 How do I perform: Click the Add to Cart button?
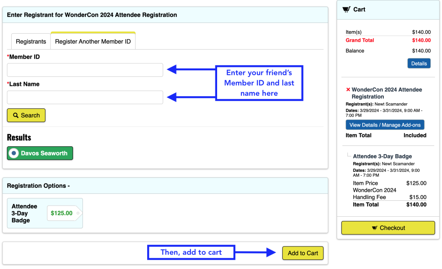303,253
